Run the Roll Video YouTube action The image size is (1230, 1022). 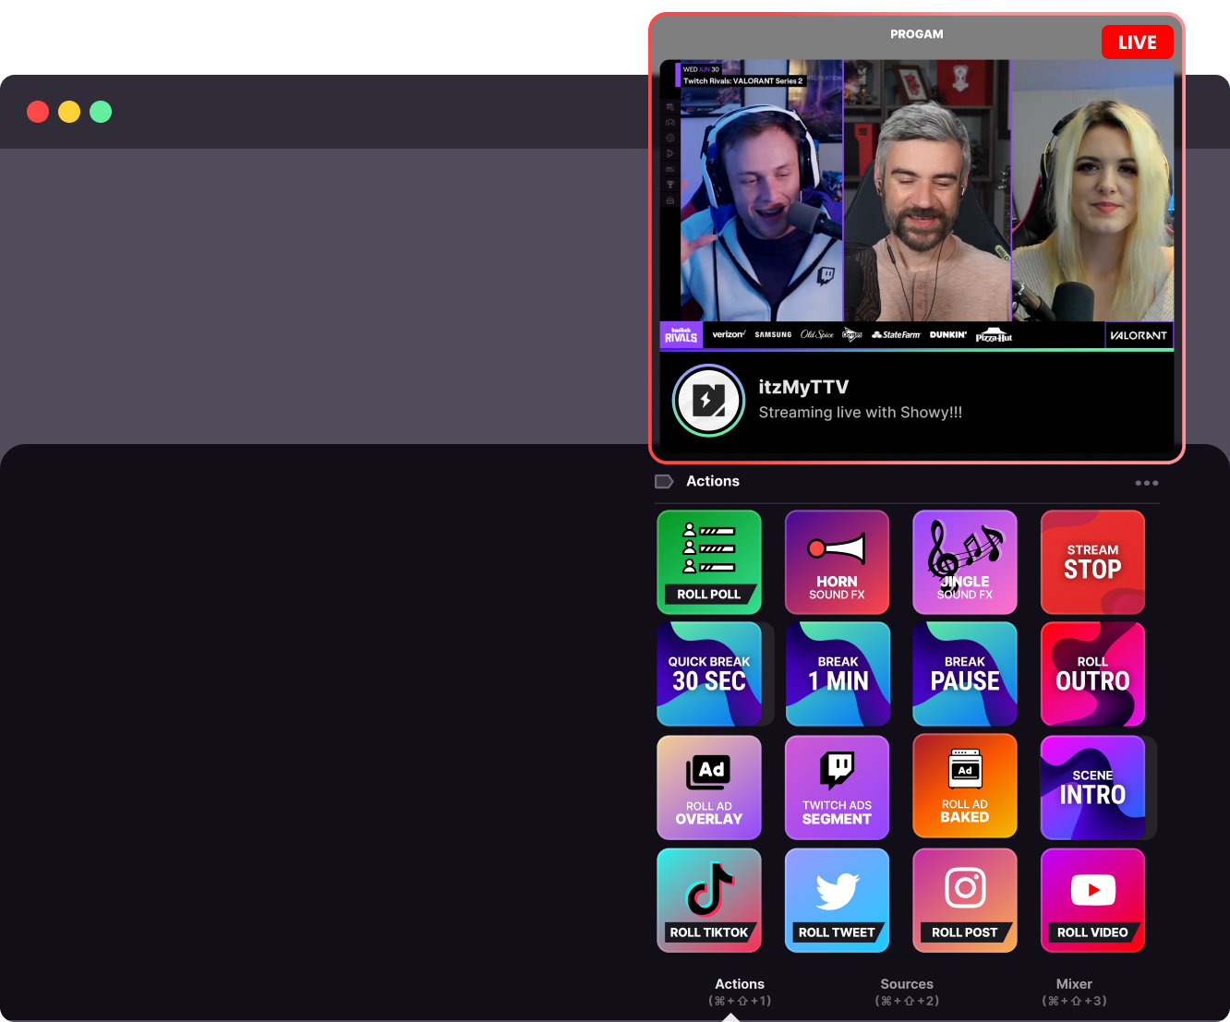pos(1092,900)
